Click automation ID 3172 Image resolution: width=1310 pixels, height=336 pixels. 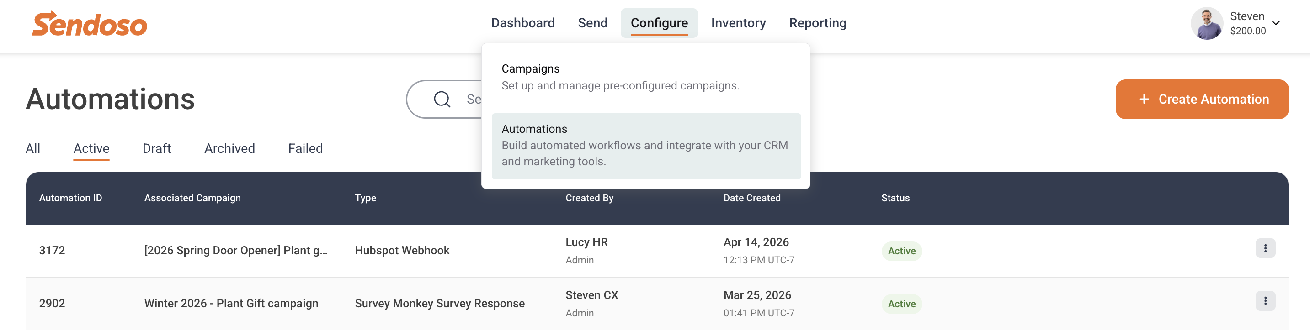52,250
